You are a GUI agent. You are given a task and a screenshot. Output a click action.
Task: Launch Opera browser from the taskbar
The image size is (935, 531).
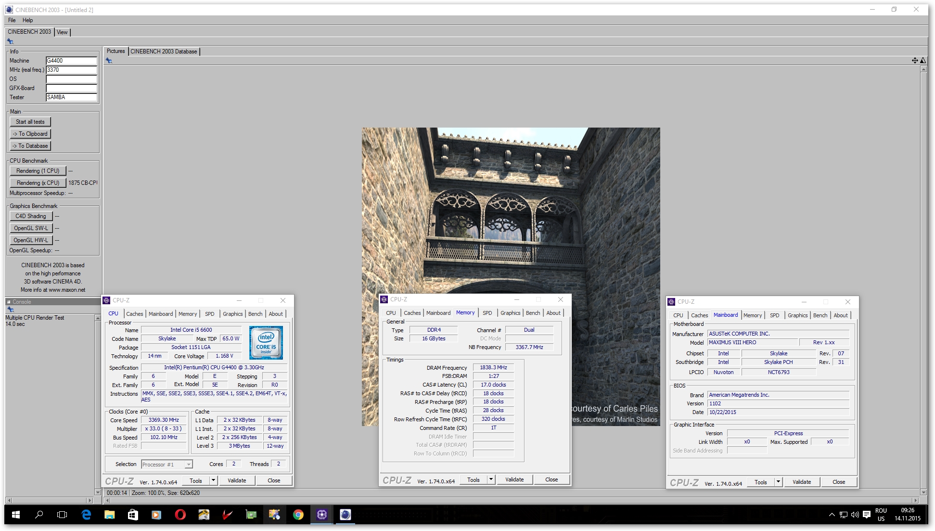(x=180, y=515)
